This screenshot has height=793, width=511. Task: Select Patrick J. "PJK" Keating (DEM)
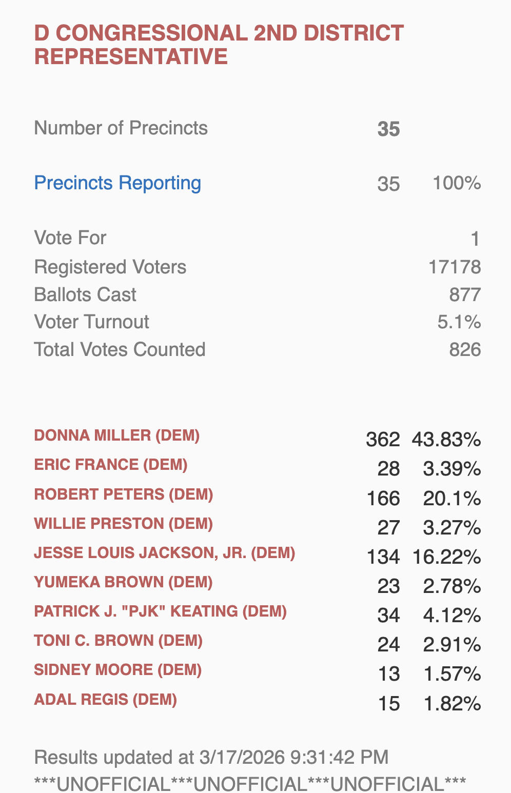point(160,611)
